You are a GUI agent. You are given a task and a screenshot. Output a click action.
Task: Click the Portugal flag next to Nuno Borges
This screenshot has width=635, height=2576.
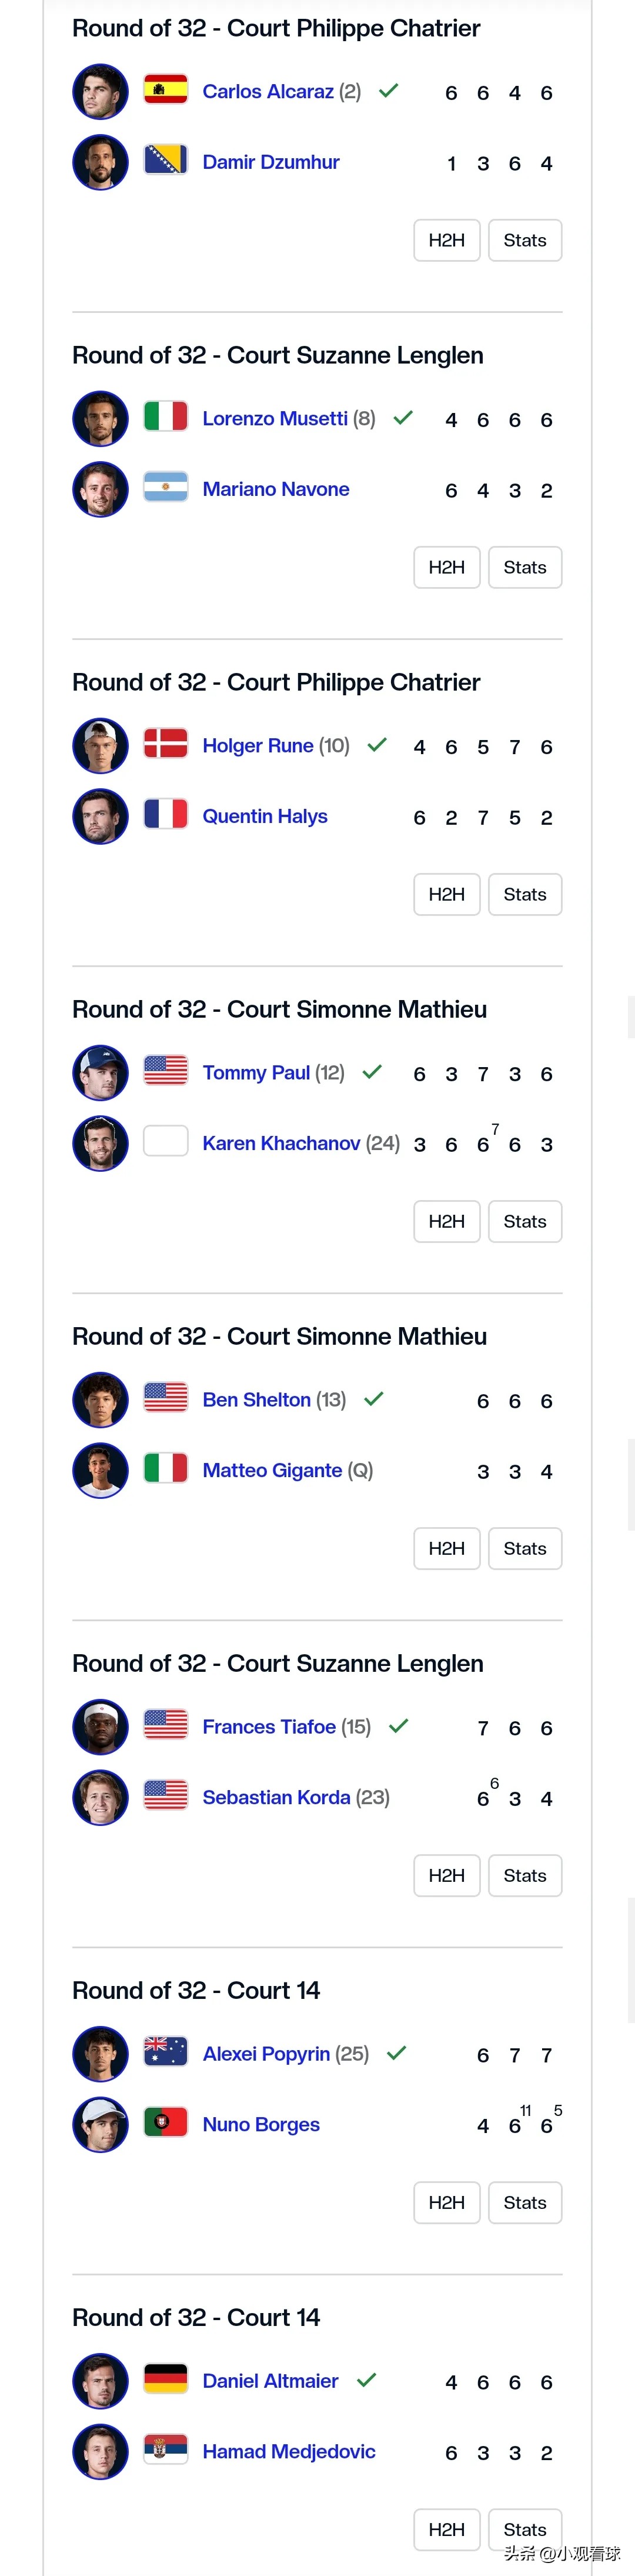click(166, 2123)
